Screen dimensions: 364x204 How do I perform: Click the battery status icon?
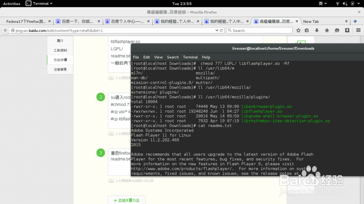tap(352, 4)
